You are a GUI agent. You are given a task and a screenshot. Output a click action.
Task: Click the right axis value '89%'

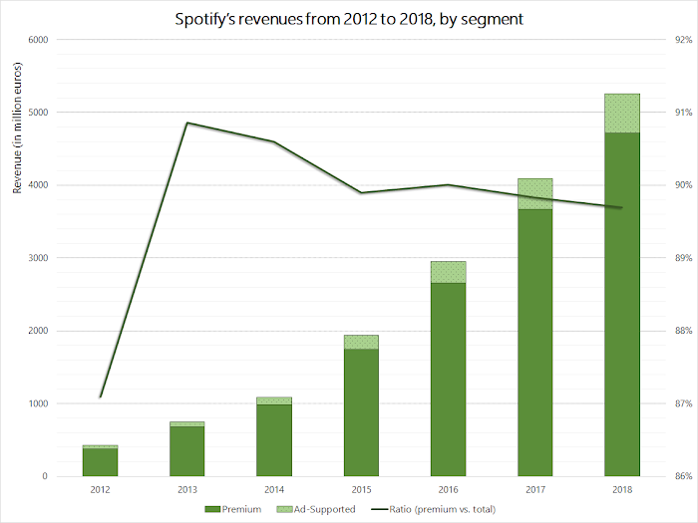pyautogui.click(x=684, y=258)
